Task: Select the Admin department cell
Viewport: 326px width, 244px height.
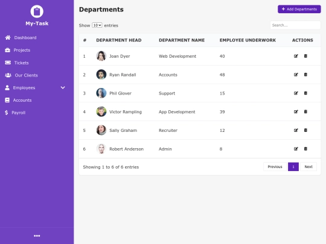Action: (165, 149)
